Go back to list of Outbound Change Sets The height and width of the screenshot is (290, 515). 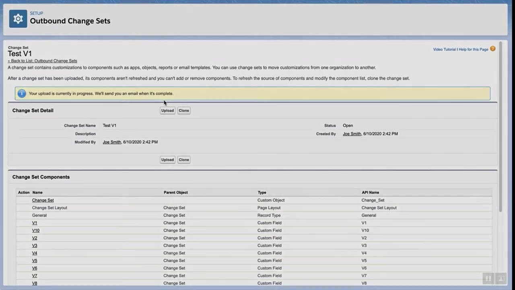[x=42, y=61]
